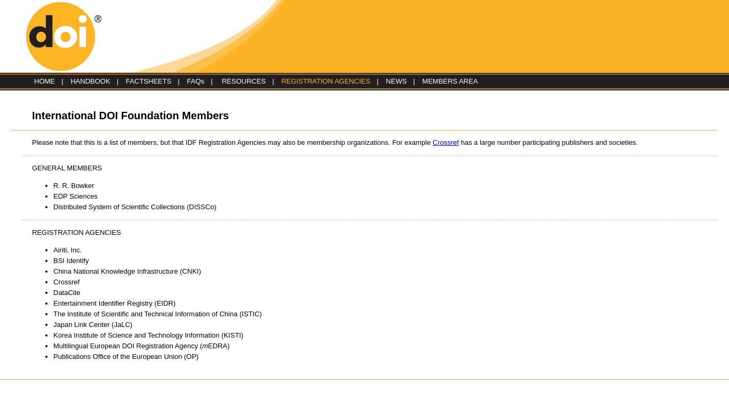
Task: Open the HANDBOOK menu item
Action: point(90,81)
